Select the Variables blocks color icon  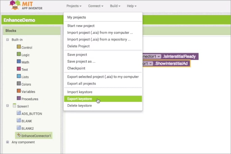(19, 91)
